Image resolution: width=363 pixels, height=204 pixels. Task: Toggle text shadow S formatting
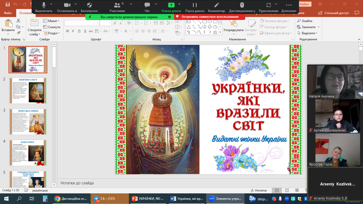[85, 31]
